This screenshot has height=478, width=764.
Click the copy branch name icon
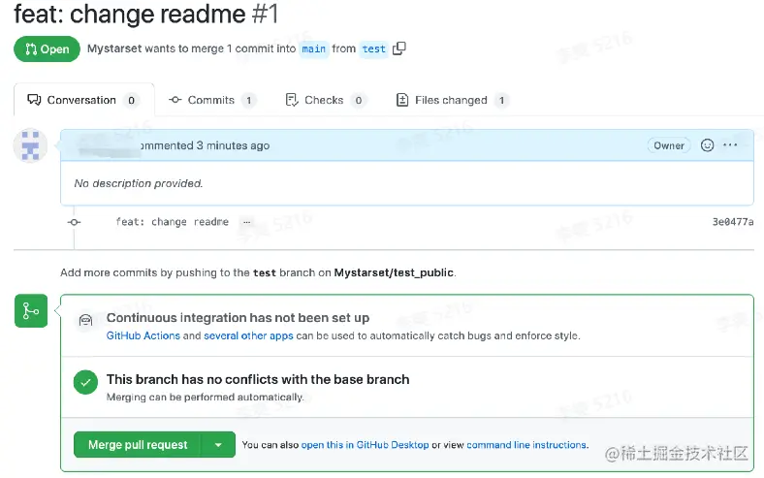[399, 48]
